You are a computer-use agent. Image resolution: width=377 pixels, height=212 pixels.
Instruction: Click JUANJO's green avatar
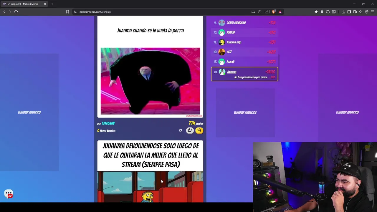coord(222,32)
